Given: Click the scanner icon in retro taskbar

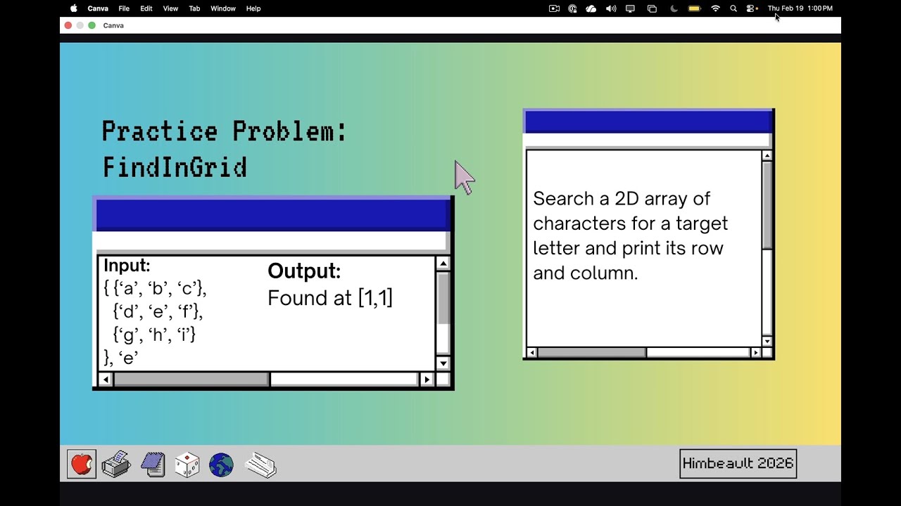Looking at the screenshot, I should pyautogui.click(x=260, y=465).
